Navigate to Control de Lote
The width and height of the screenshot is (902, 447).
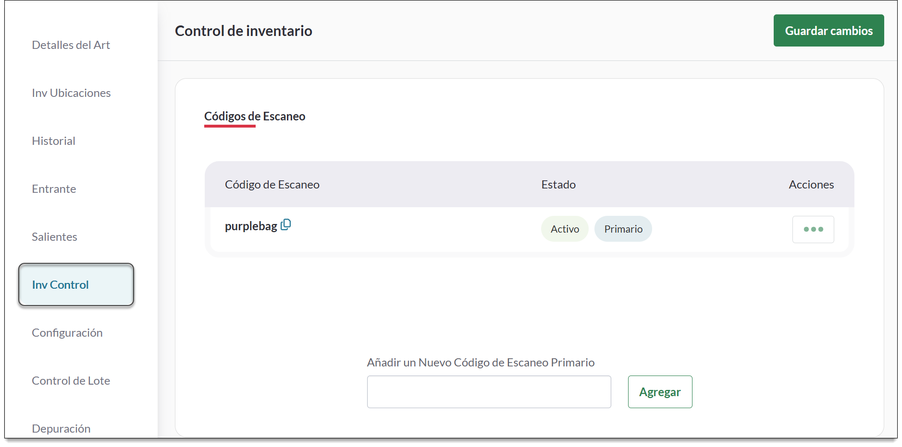[x=71, y=380]
